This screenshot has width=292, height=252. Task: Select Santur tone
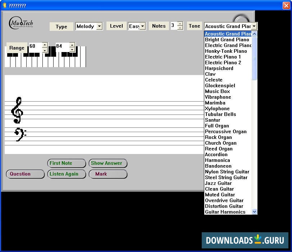point(228,120)
